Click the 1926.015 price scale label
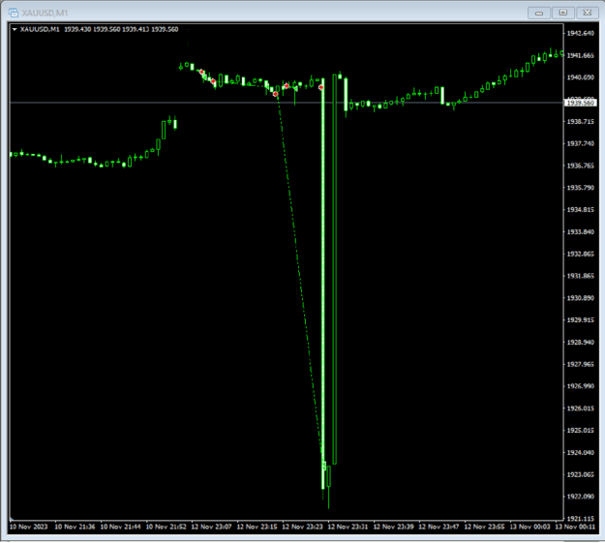605x543 pixels. (x=580, y=408)
